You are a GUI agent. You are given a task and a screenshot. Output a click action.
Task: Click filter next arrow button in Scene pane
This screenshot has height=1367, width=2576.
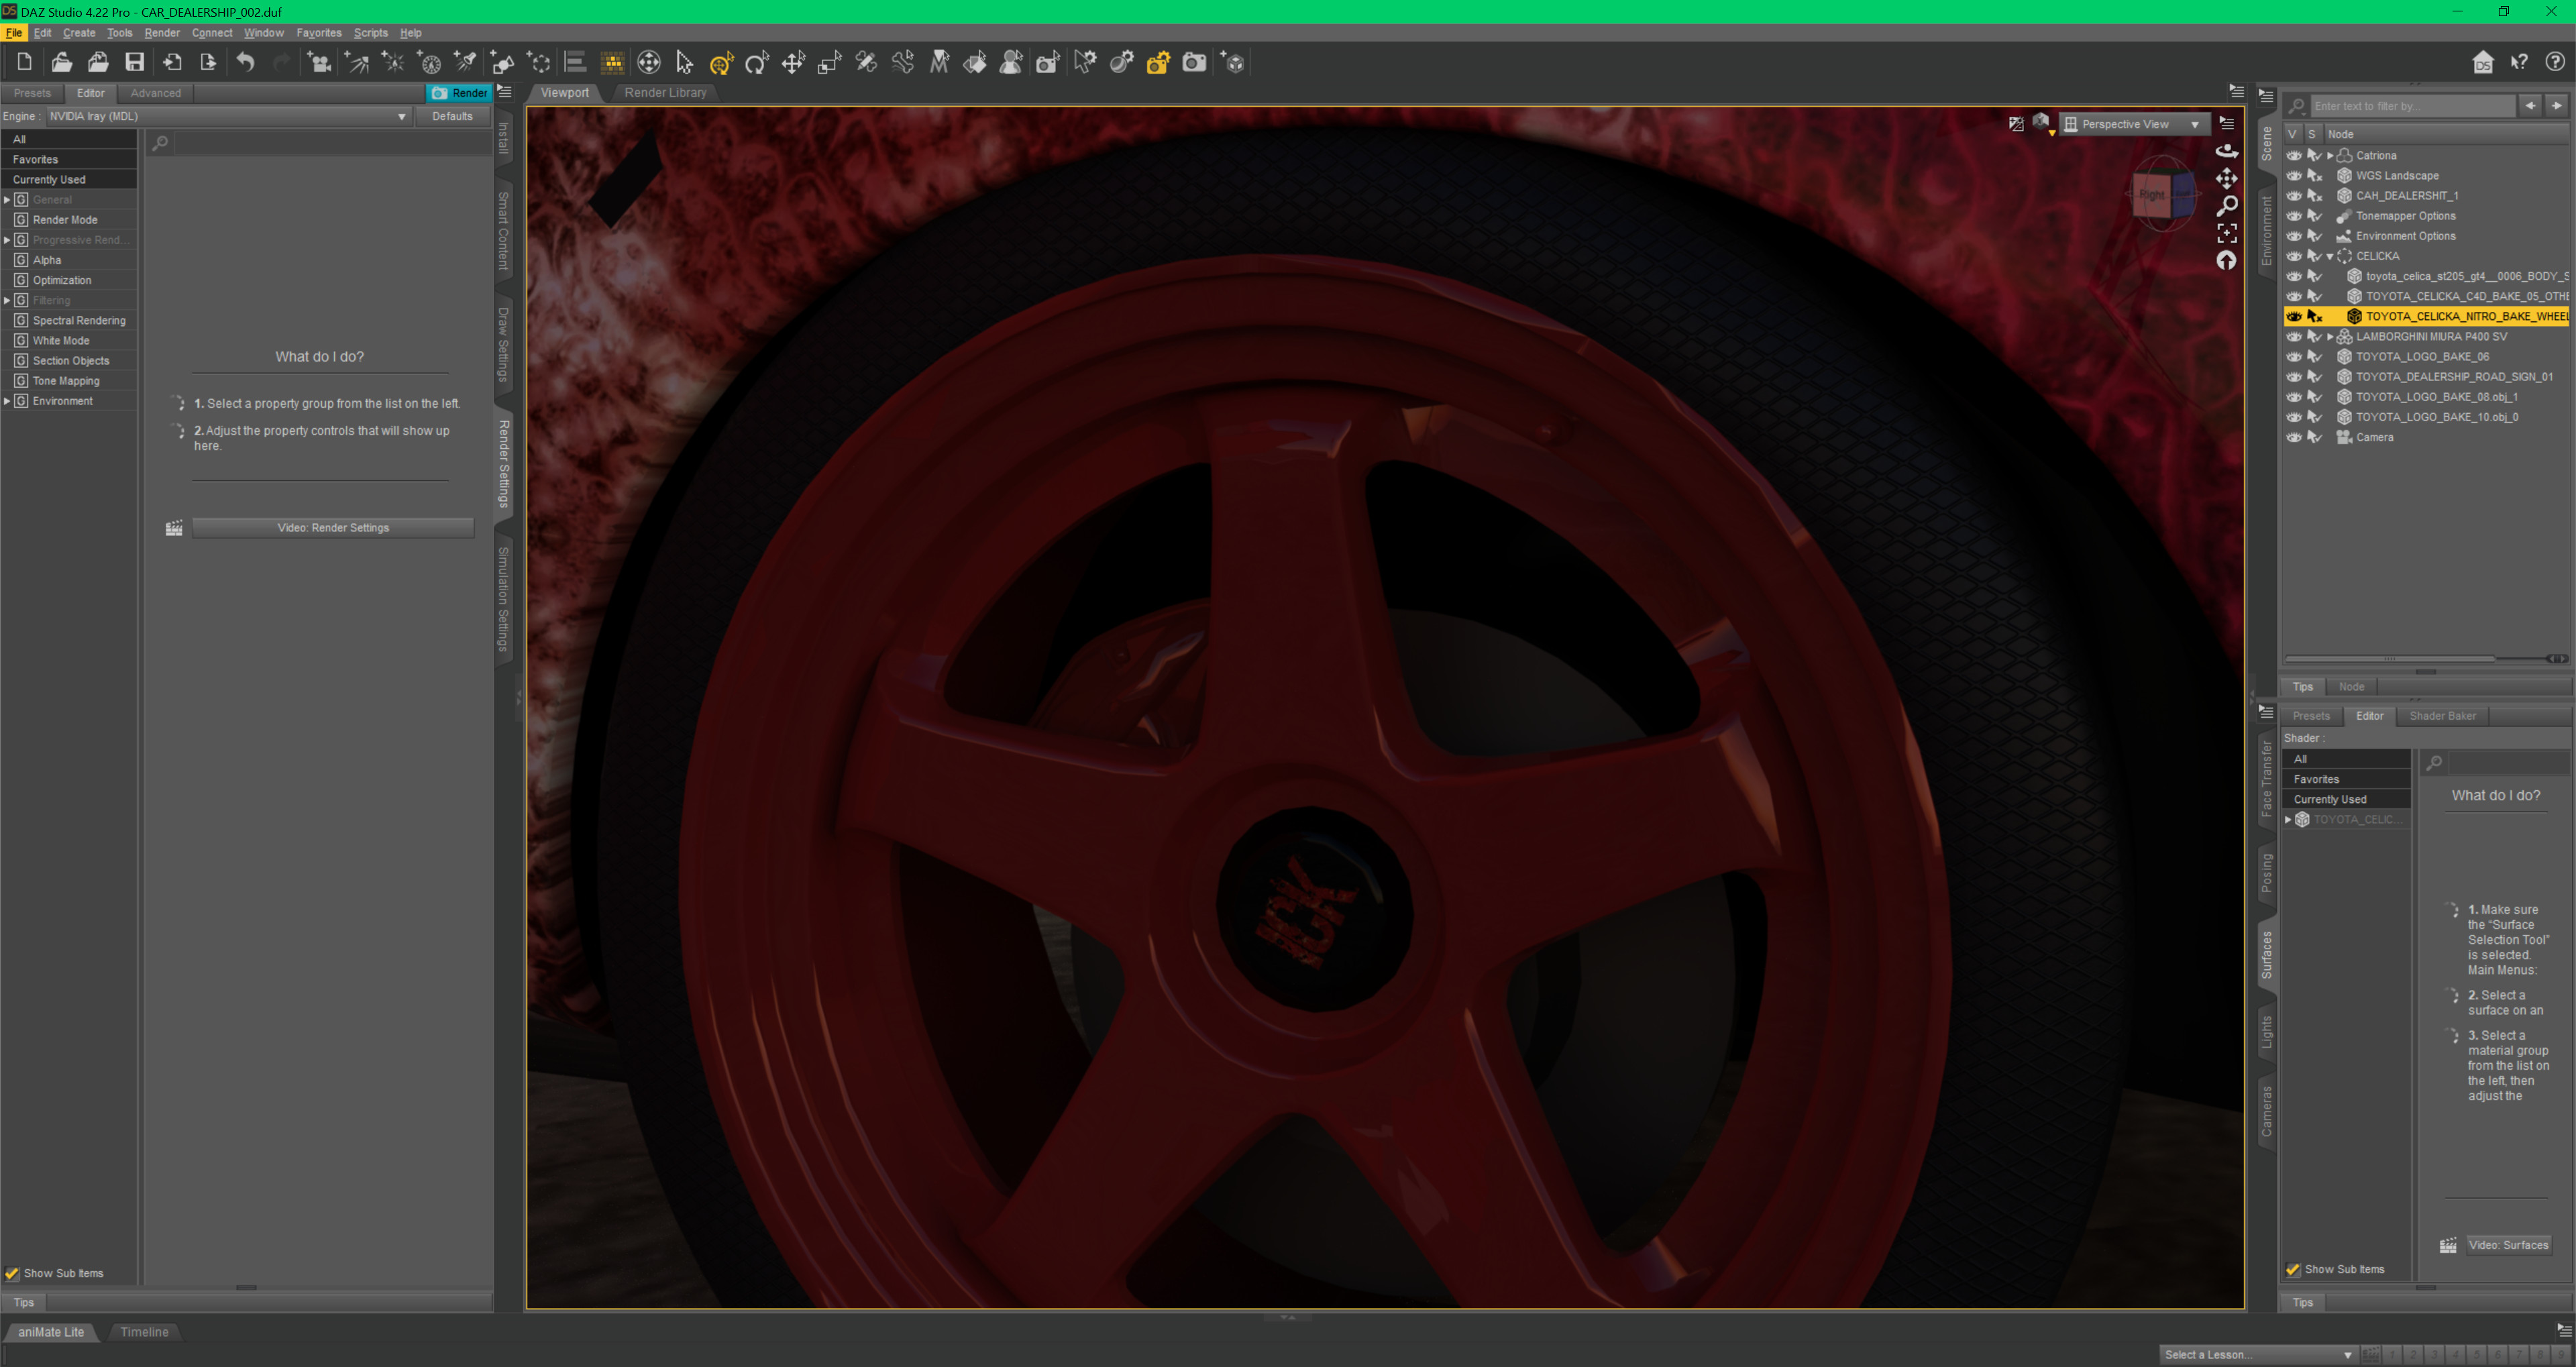[x=2556, y=105]
